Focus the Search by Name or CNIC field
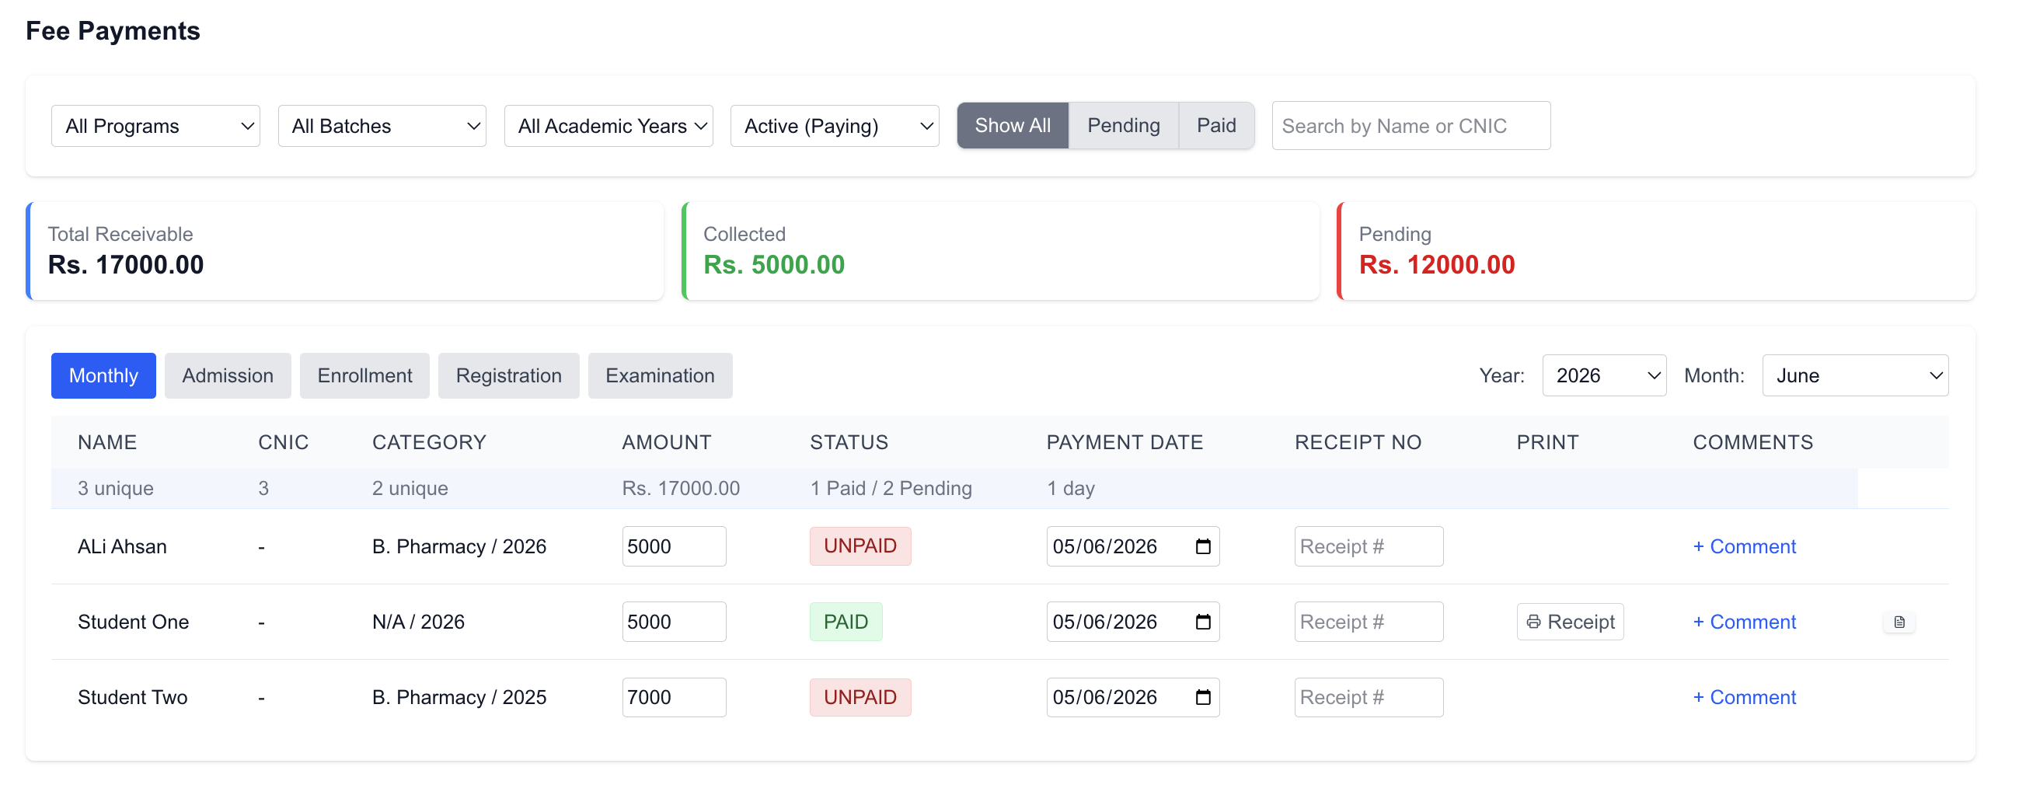2019x788 pixels. tap(1411, 125)
